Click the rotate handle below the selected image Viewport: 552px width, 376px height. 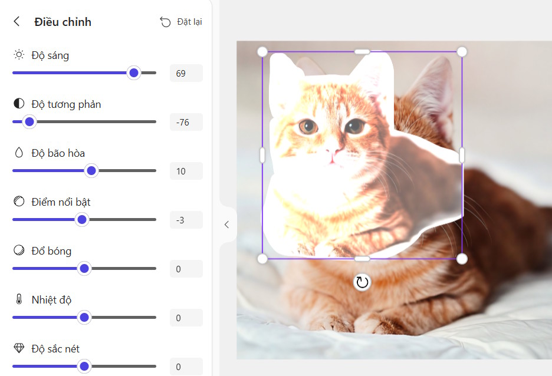pos(362,282)
